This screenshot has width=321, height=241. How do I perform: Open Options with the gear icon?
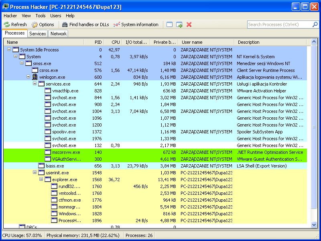(35, 25)
